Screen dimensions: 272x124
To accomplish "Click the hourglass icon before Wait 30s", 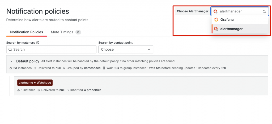I will pyautogui.click(x=104, y=68).
